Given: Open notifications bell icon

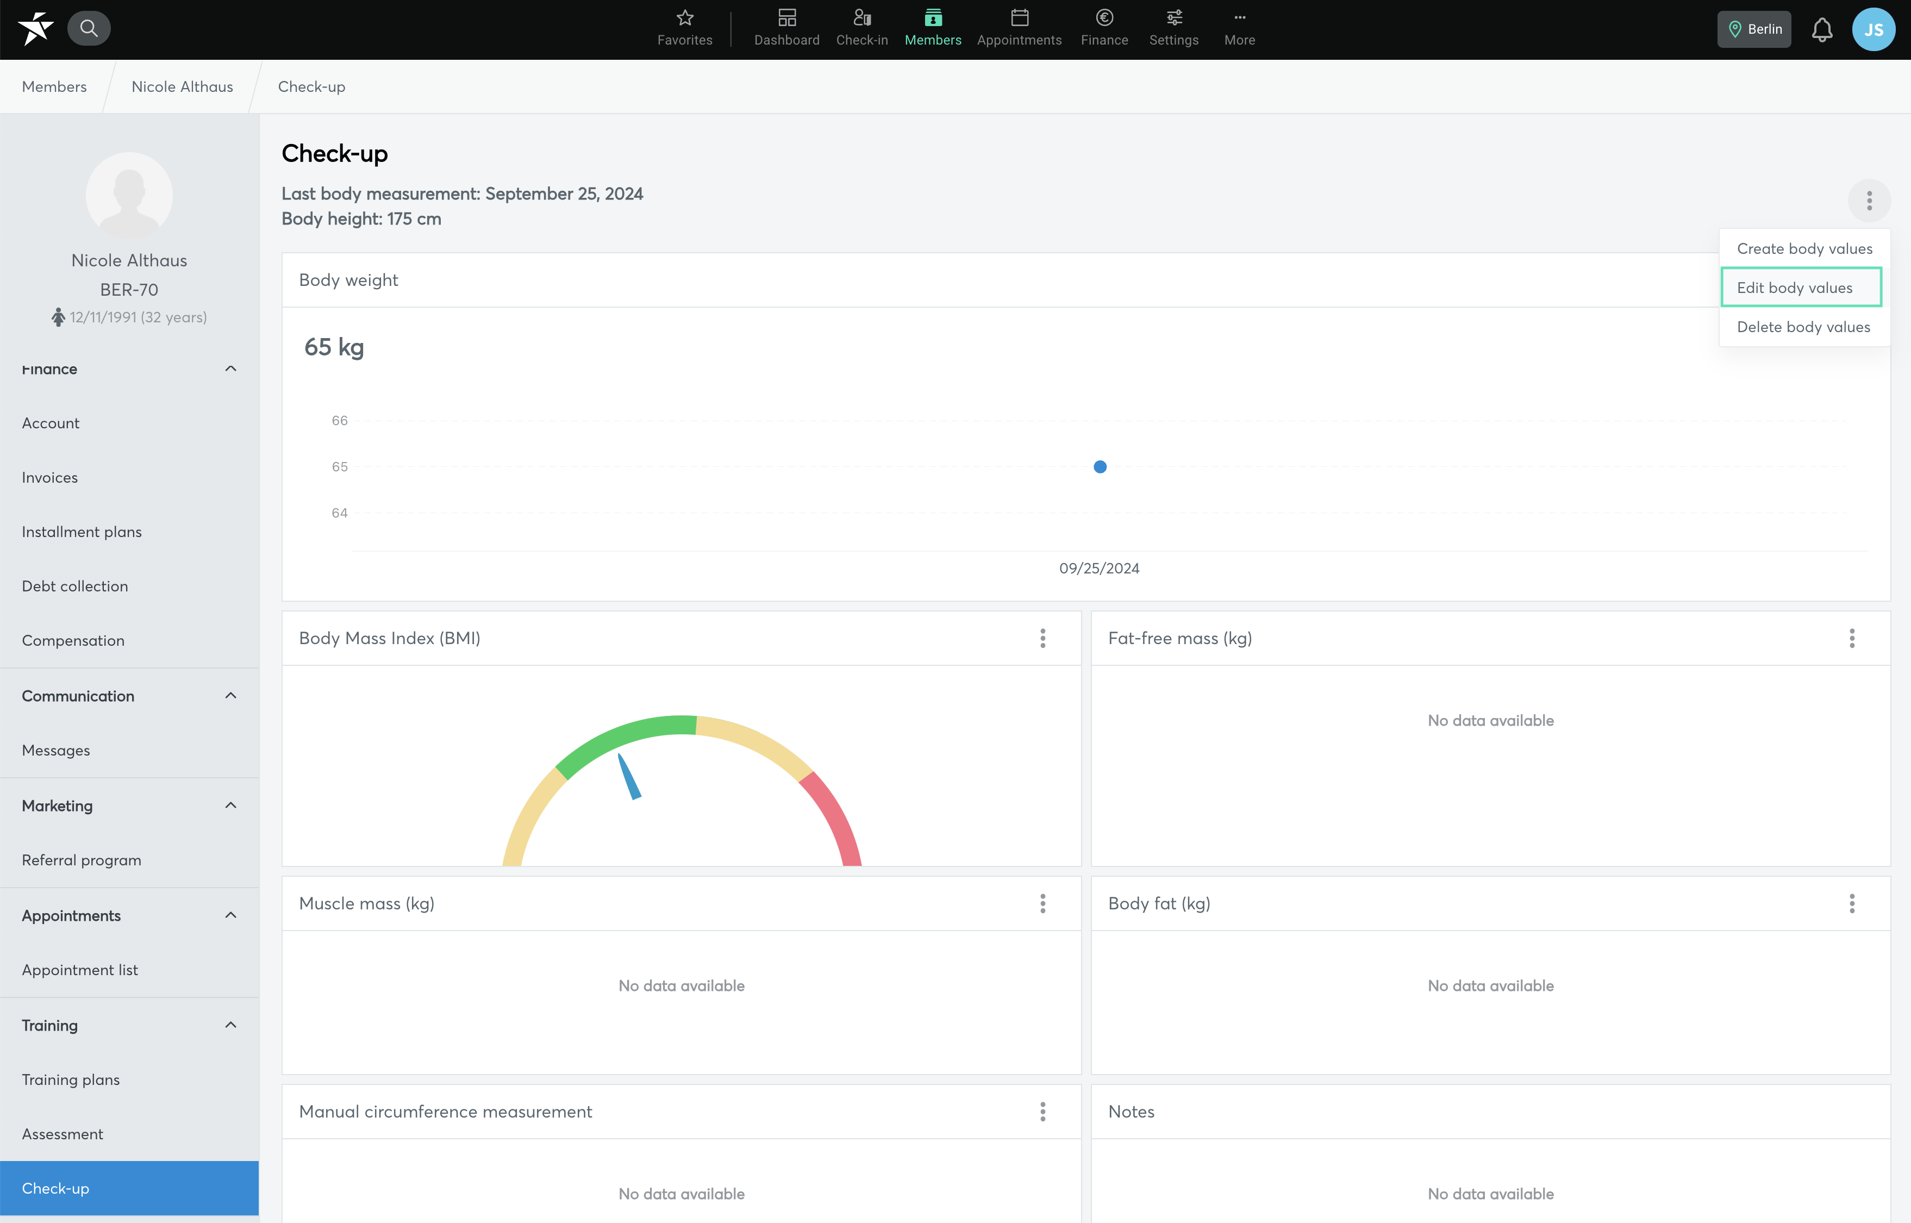Looking at the screenshot, I should point(1822,29).
